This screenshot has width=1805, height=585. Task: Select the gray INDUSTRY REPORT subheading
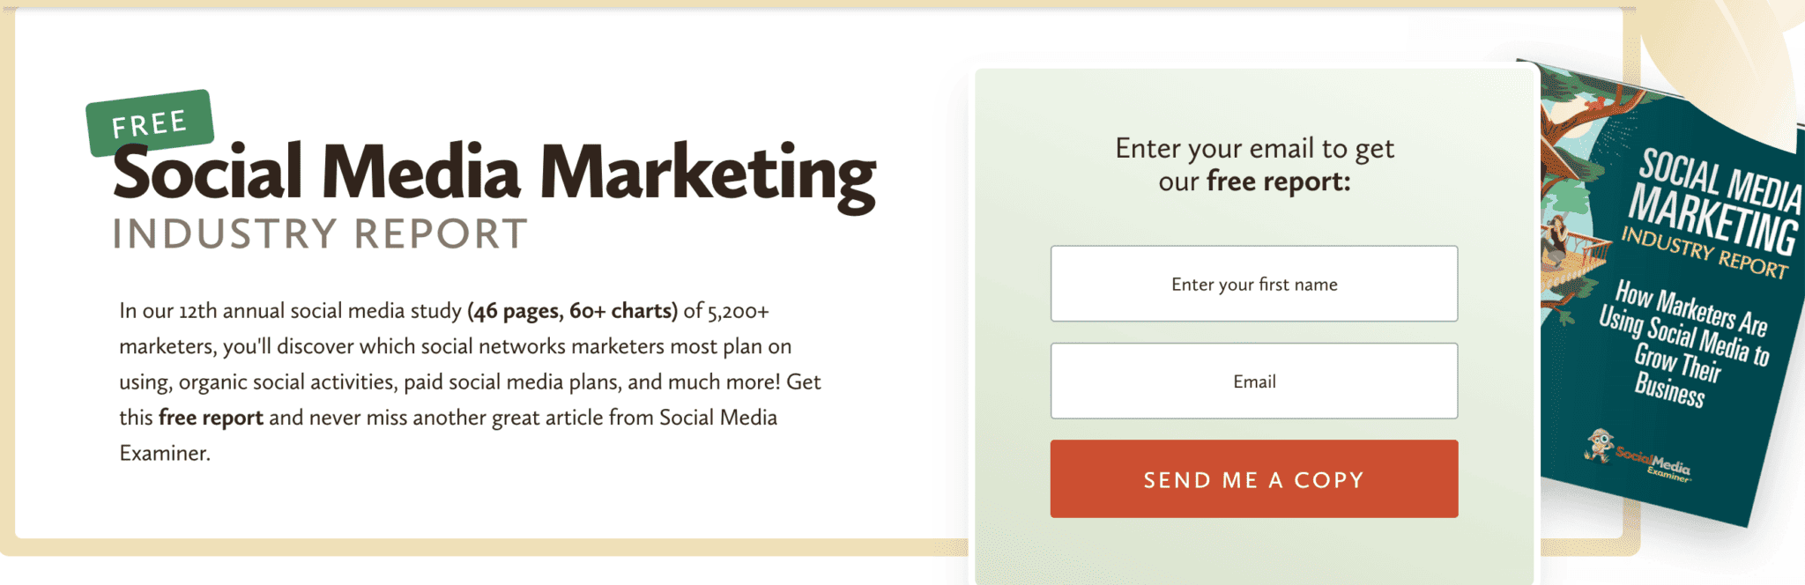pos(320,234)
